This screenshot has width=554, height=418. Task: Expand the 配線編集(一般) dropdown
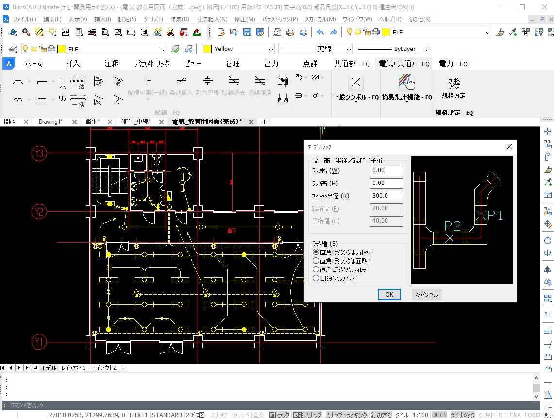tap(148, 99)
